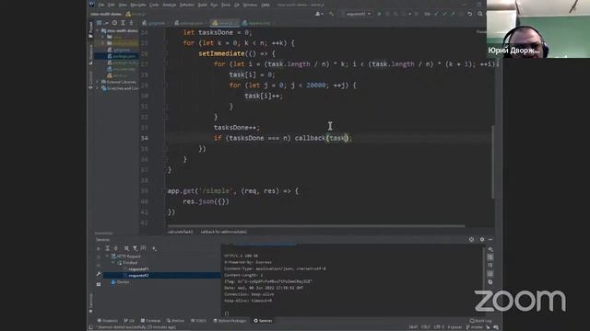590x331 pixels.
Task: Click the UTF-8 encoding status entry
Action: click(439, 327)
